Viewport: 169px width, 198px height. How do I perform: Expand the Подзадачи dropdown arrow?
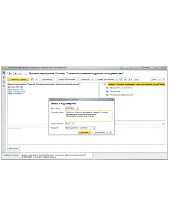click(x=92, y=79)
